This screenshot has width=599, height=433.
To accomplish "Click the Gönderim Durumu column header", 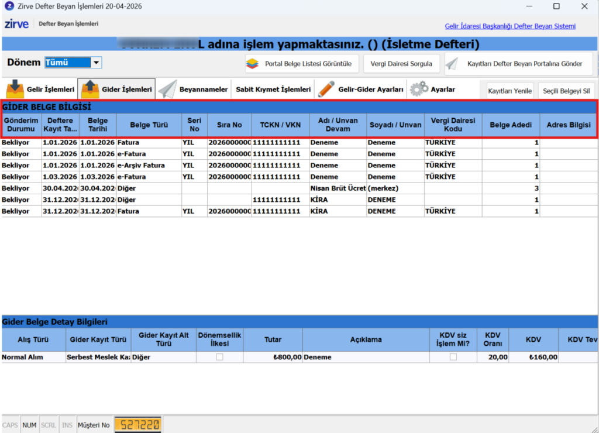I will [x=21, y=125].
